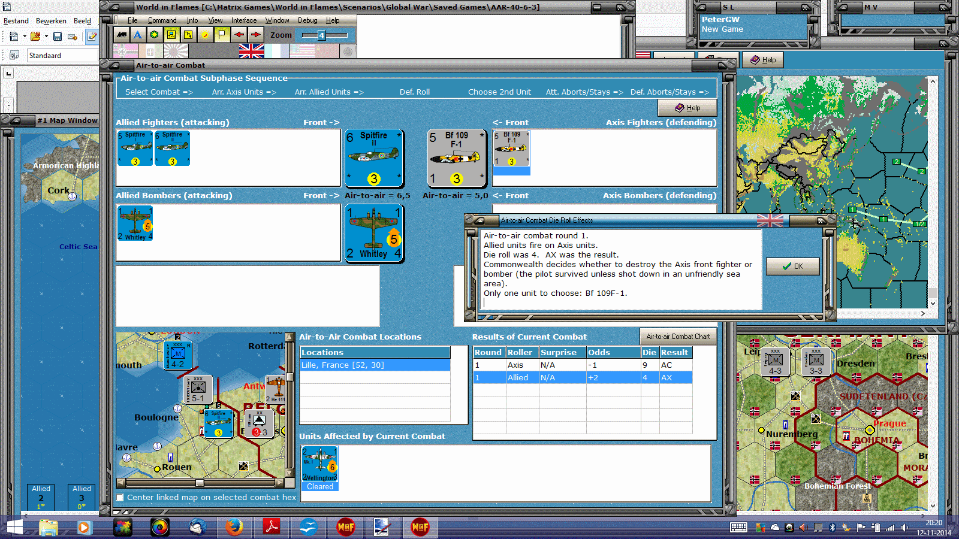Viewport: 959px width, 539px height.
Task: Click the front Whitley bomber counter
Action: coord(374,233)
